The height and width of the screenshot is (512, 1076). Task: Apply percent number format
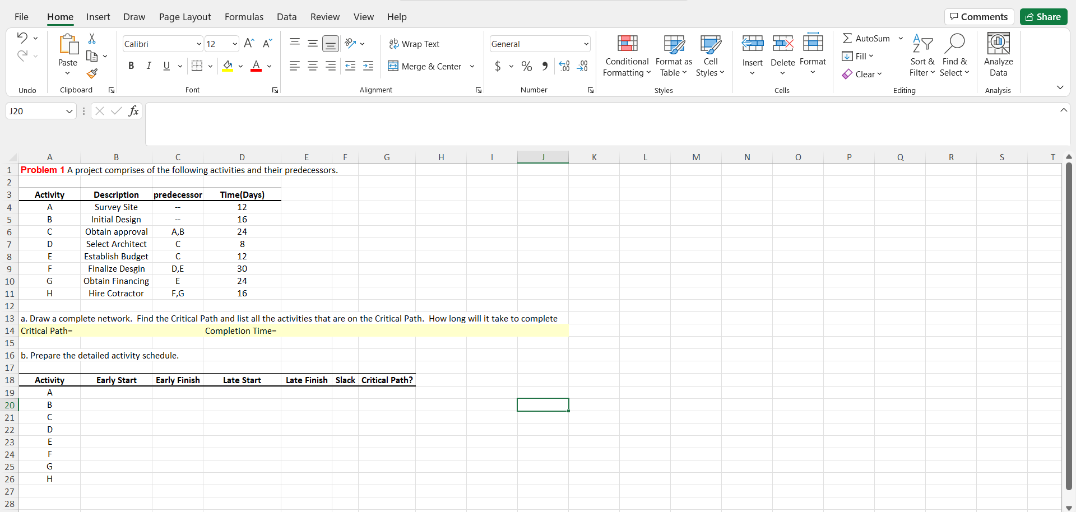click(x=526, y=66)
